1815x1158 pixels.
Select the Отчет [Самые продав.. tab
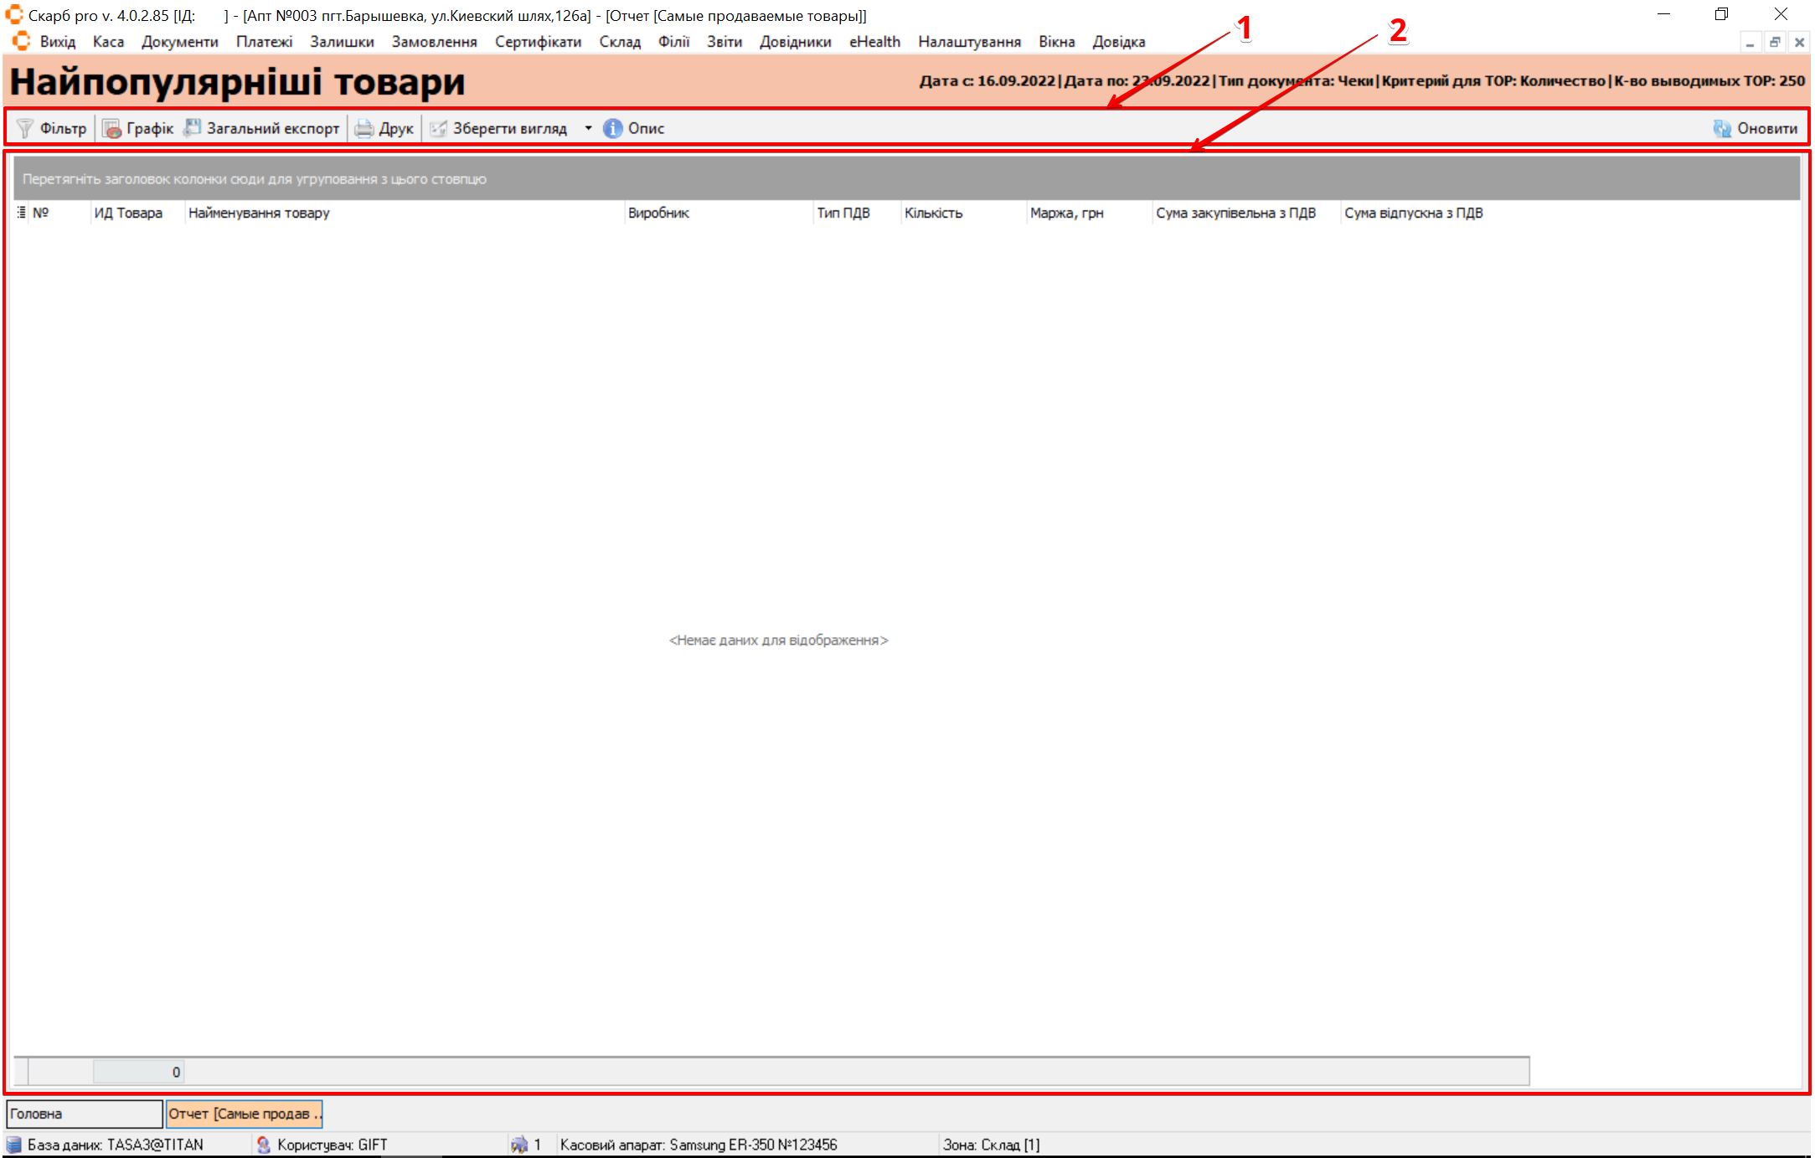tap(244, 1114)
